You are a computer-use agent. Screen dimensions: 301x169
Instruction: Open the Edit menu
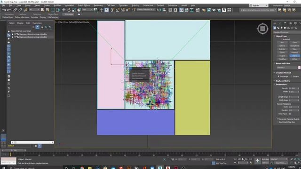point(10,5)
